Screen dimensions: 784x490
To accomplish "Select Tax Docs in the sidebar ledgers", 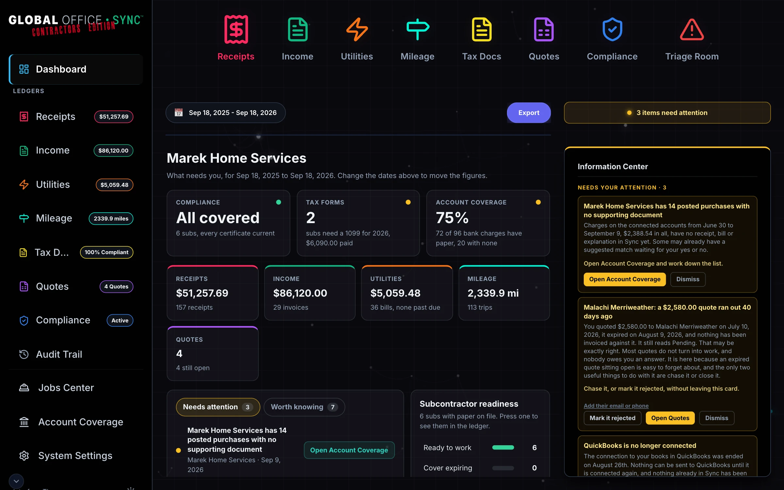I will pyautogui.click(x=76, y=252).
